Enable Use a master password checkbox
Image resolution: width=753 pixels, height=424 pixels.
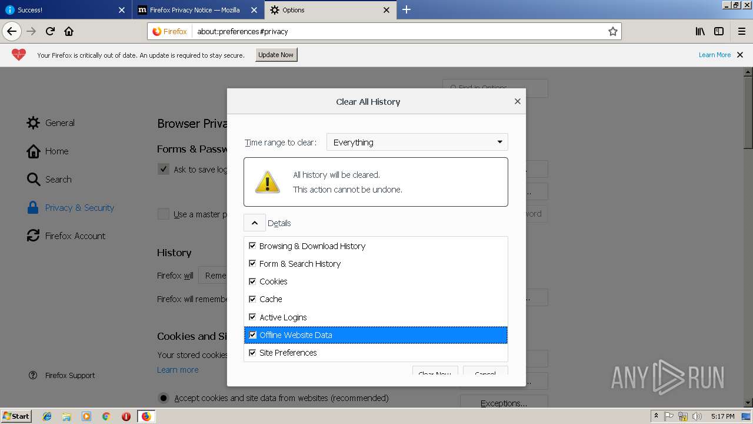[x=164, y=214]
